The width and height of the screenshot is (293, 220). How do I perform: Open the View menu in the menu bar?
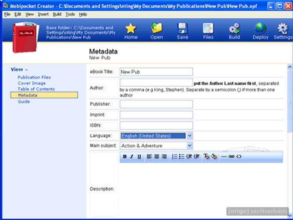click(x=30, y=14)
